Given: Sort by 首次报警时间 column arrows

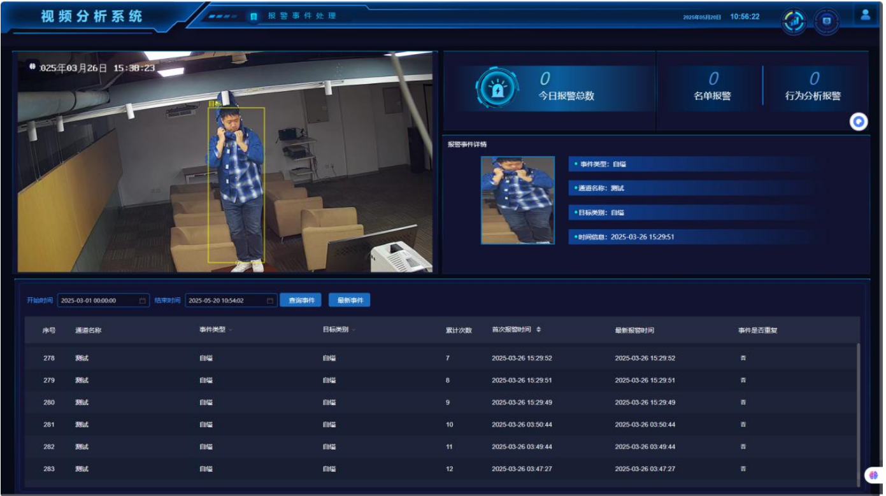Looking at the screenshot, I should click(x=539, y=330).
